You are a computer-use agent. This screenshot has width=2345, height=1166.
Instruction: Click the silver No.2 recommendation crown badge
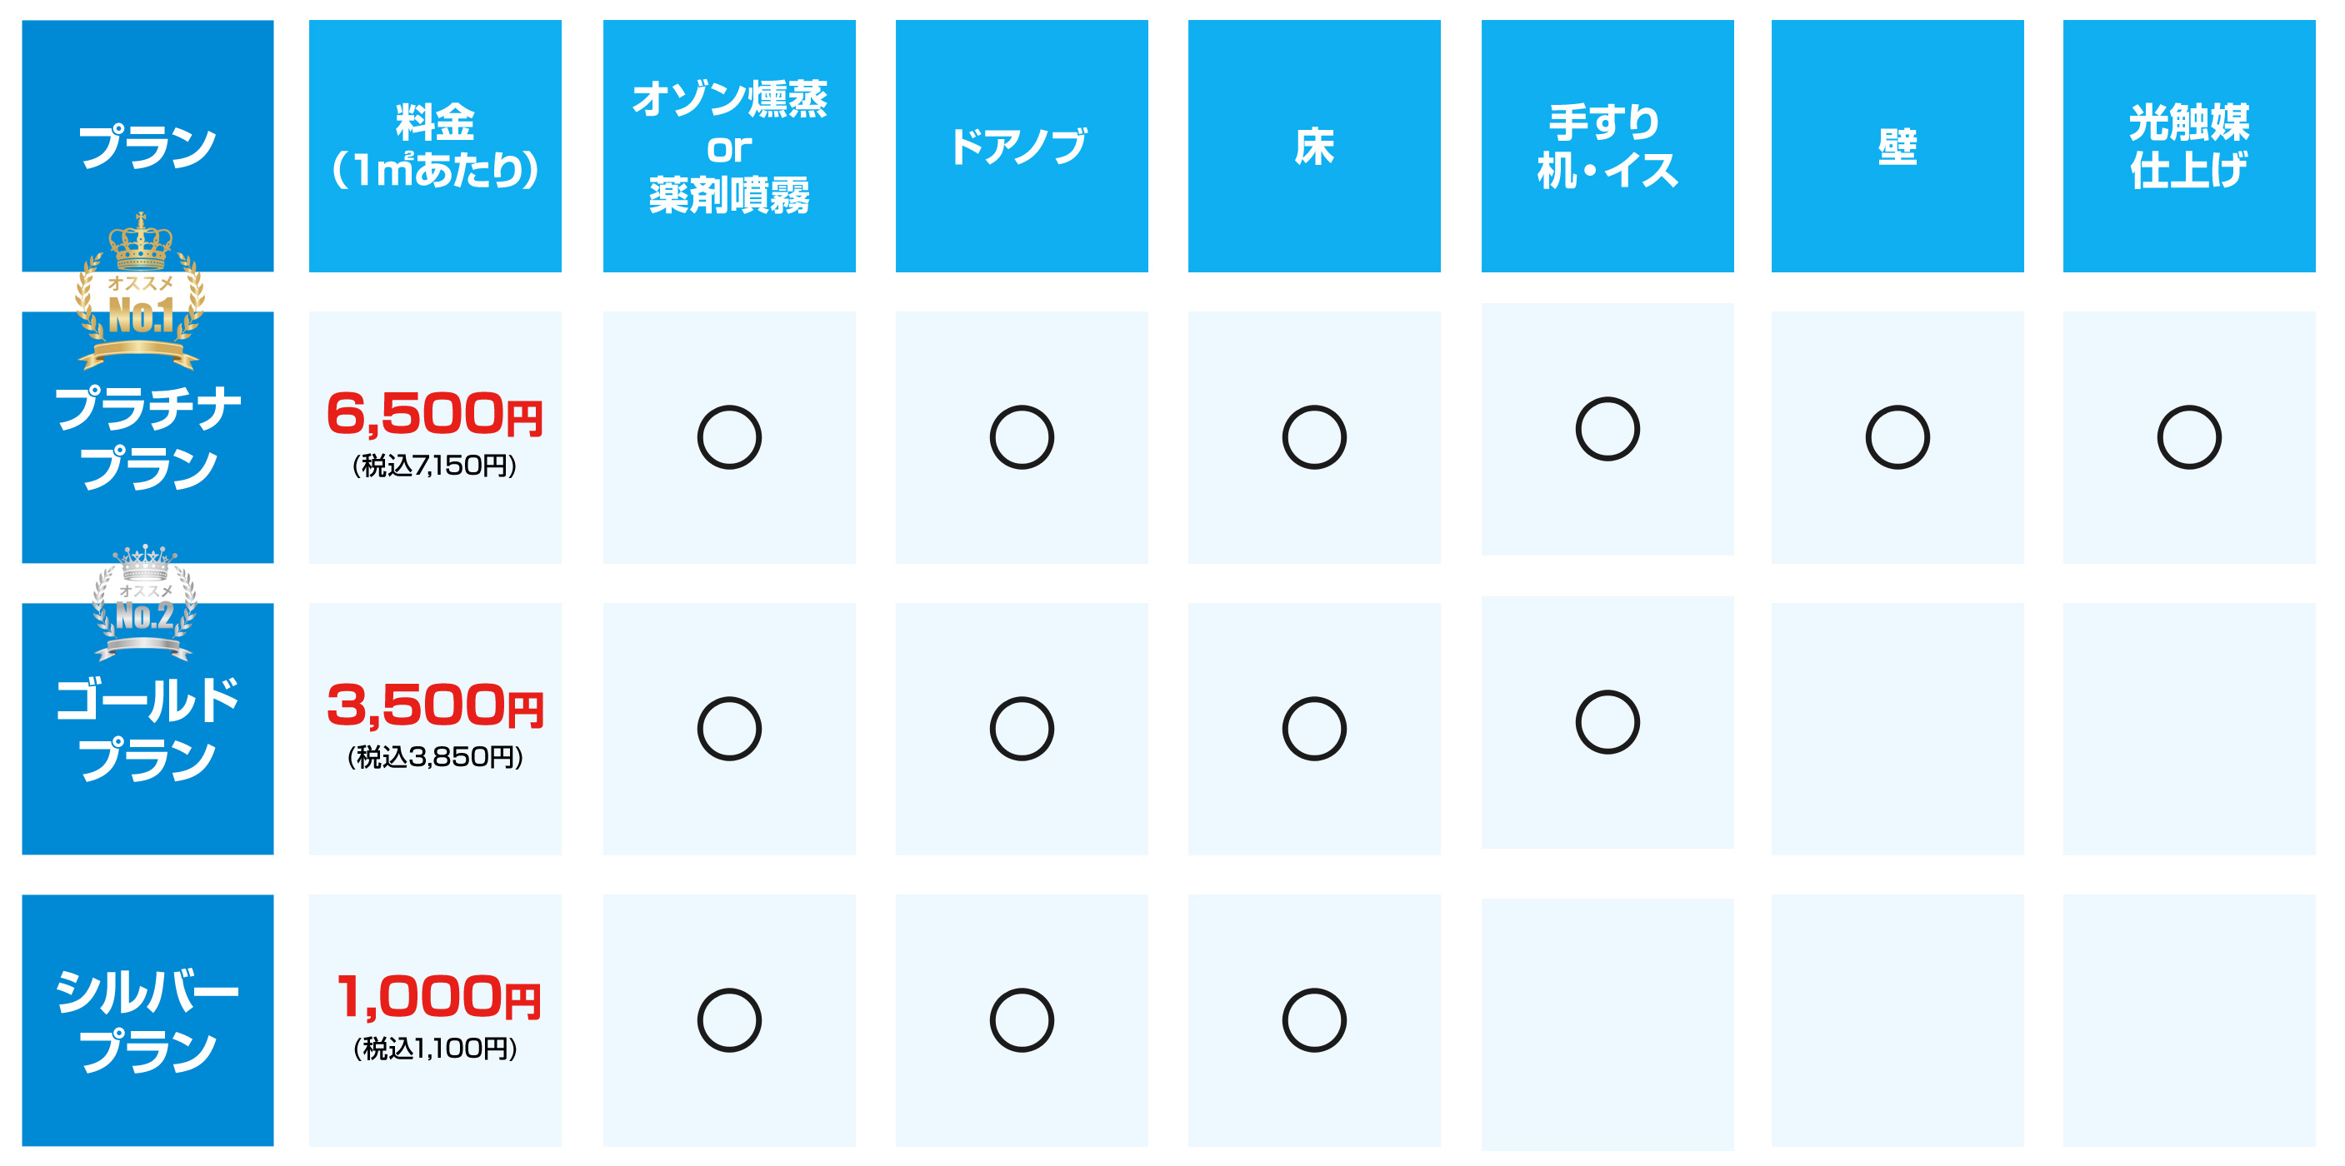click(x=144, y=602)
